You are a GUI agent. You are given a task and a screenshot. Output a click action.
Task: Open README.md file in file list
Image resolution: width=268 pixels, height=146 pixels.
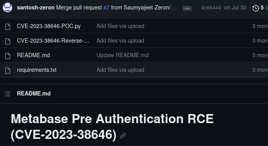33,55
